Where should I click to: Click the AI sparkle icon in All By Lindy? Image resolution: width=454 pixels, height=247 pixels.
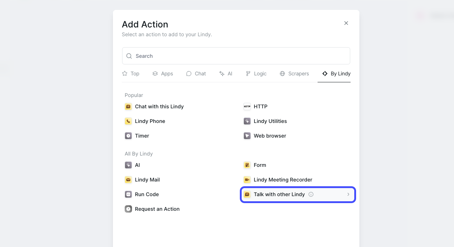(x=128, y=165)
